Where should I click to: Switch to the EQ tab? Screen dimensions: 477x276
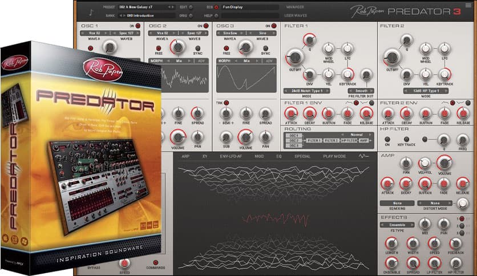tap(279, 156)
